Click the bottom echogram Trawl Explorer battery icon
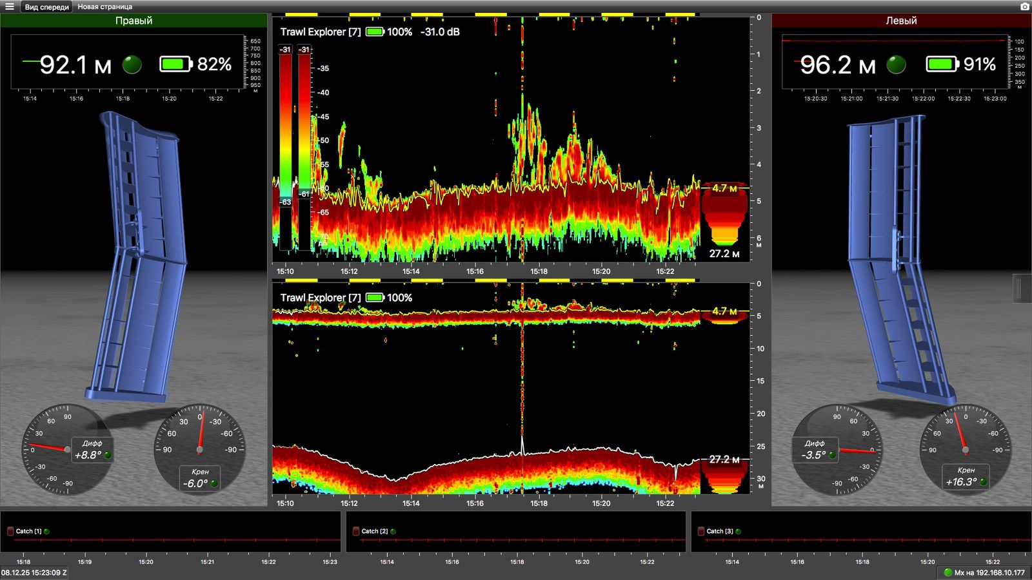 [375, 298]
